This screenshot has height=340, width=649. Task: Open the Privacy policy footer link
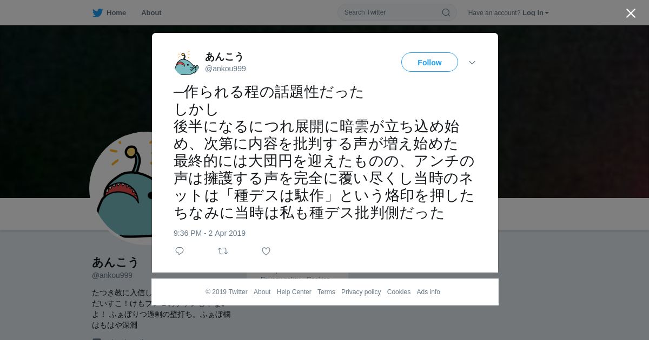click(x=361, y=292)
